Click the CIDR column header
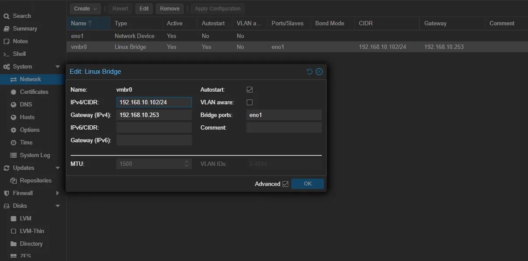Screen dimensions: 528x261 (387, 24)
